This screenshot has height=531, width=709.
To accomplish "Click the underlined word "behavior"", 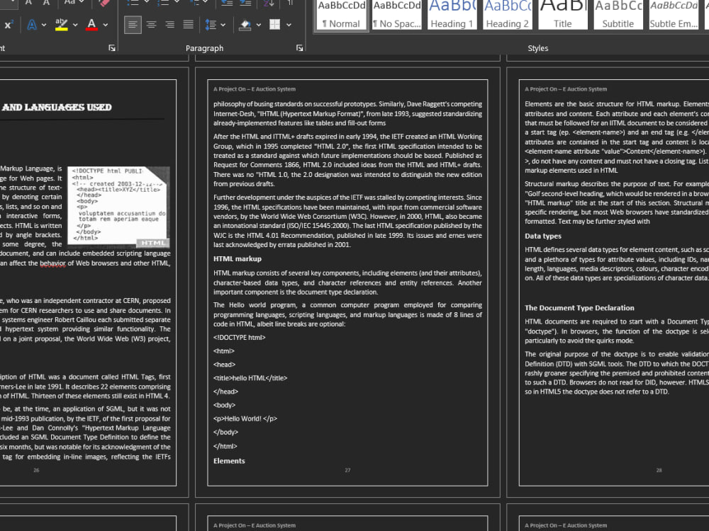I will click(52, 263).
